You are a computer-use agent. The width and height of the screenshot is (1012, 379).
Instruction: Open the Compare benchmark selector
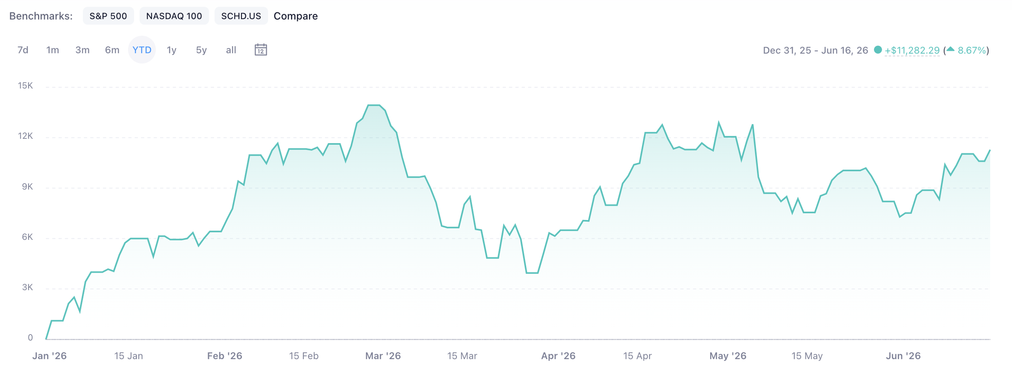(x=296, y=16)
